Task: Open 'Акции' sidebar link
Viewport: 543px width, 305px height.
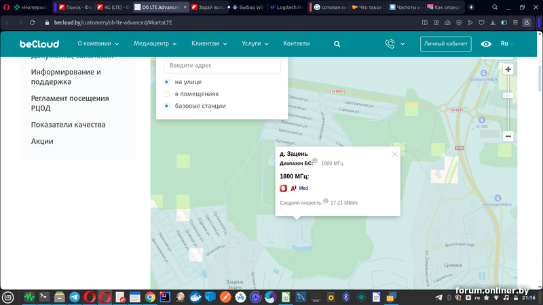Action: click(x=42, y=141)
